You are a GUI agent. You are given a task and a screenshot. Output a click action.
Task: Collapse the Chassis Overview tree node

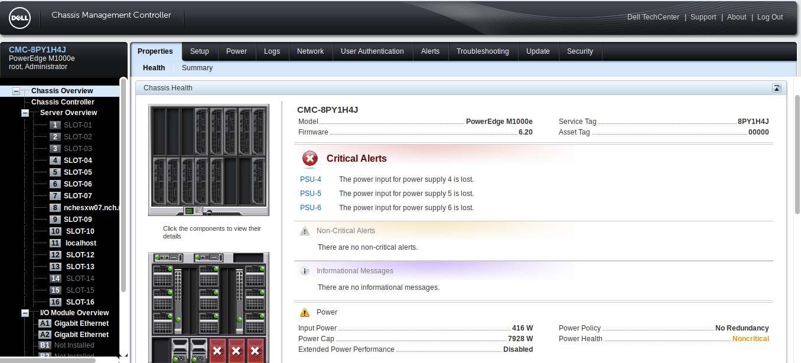pyautogui.click(x=16, y=91)
